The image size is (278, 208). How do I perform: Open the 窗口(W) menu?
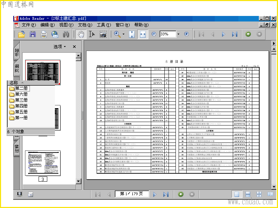(123, 25)
